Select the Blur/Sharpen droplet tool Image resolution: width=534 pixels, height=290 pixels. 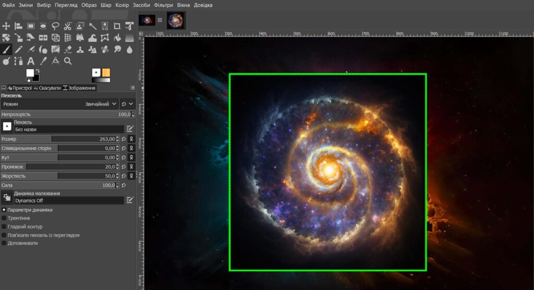(x=129, y=49)
